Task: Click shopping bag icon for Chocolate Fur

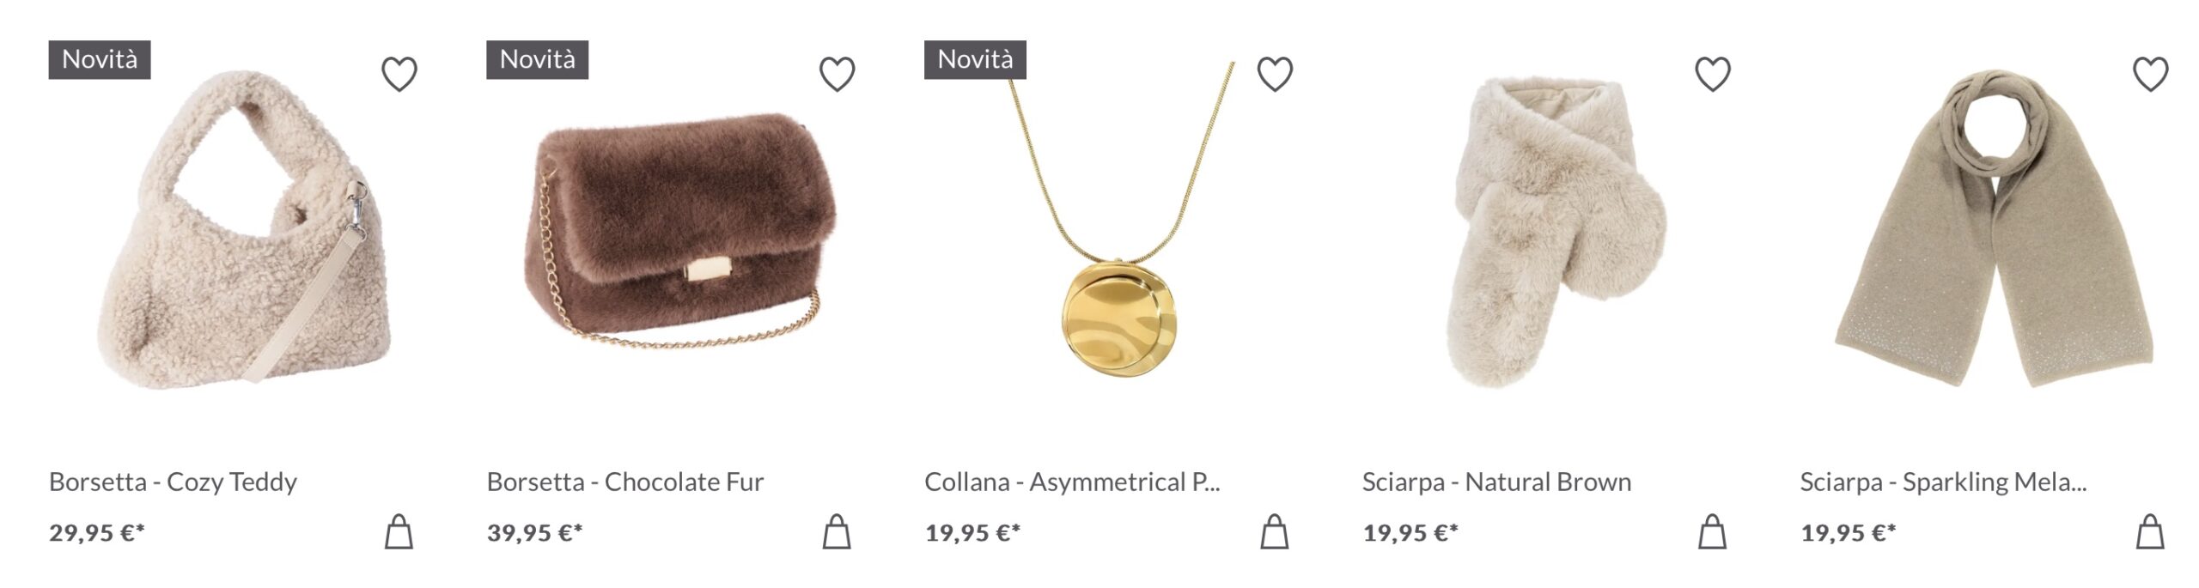Action: pos(837,531)
